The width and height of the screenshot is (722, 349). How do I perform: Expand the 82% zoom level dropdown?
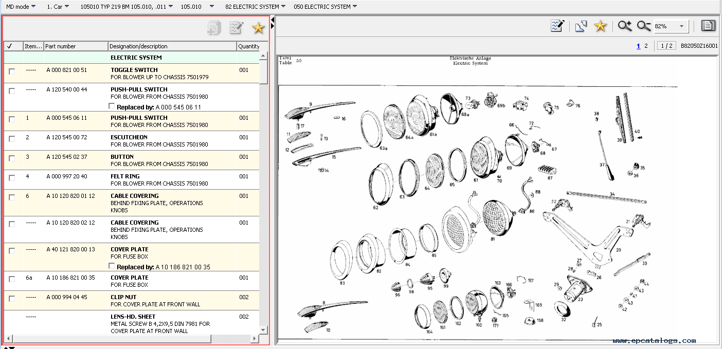682,26
